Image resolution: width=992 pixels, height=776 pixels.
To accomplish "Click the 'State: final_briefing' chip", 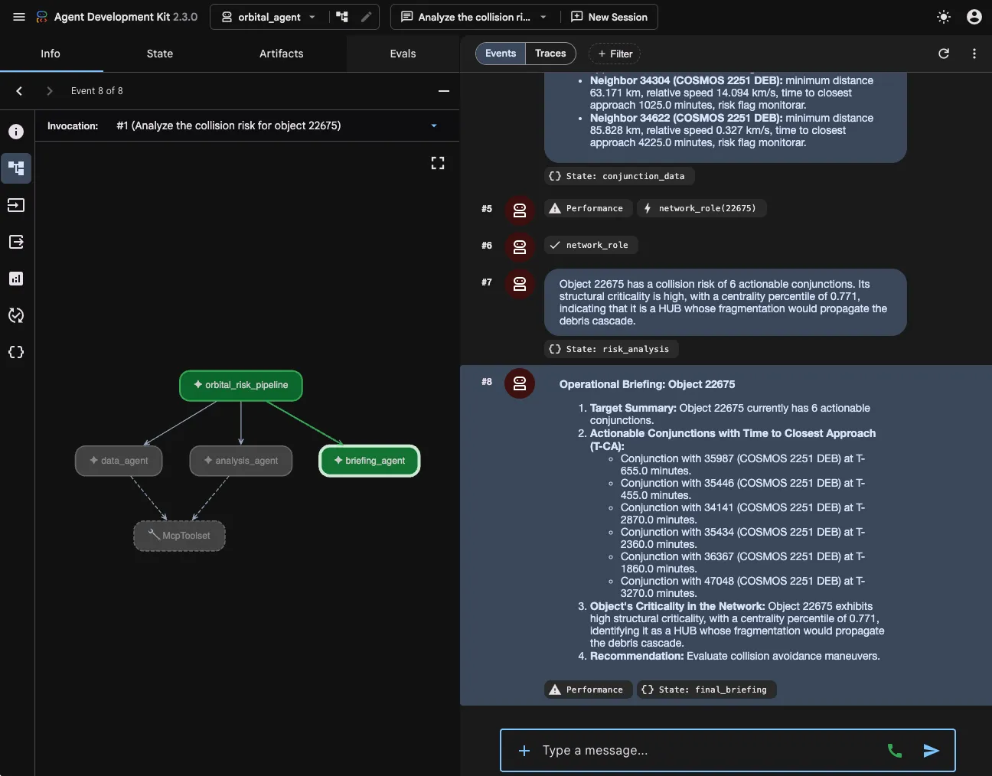I will pyautogui.click(x=706, y=690).
